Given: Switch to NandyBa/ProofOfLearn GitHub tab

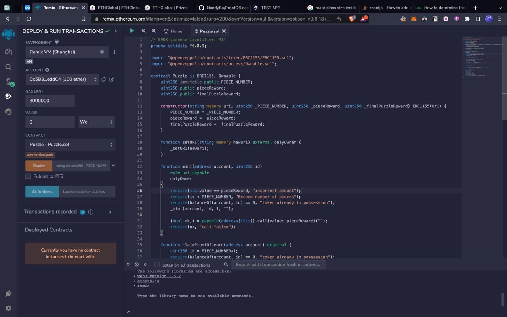Looking at the screenshot, I should [224, 8].
